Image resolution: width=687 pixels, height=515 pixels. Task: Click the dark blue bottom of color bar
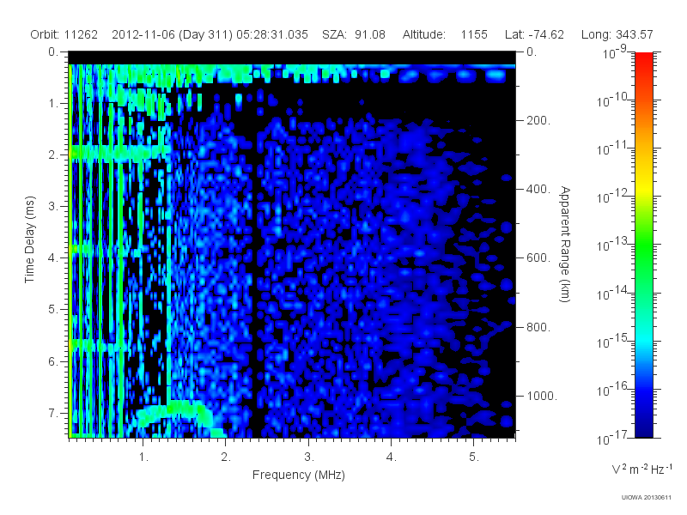pyautogui.click(x=644, y=429)
